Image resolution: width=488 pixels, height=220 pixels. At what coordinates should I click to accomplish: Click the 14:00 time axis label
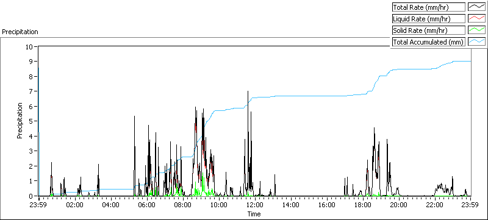[291, 205]
